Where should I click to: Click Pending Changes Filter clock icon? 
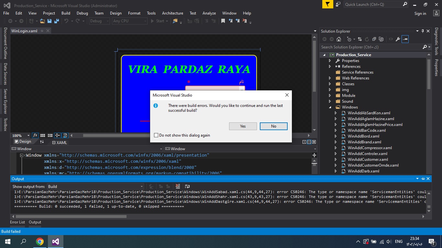349,39
